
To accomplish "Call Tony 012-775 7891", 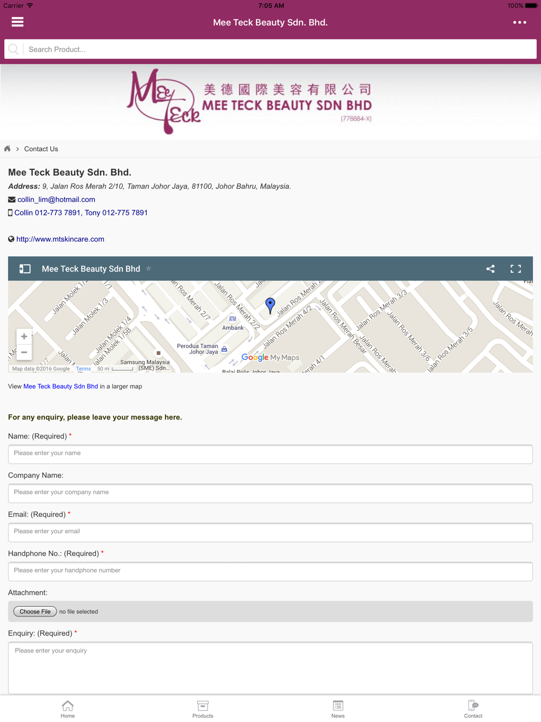I will 116,213.
